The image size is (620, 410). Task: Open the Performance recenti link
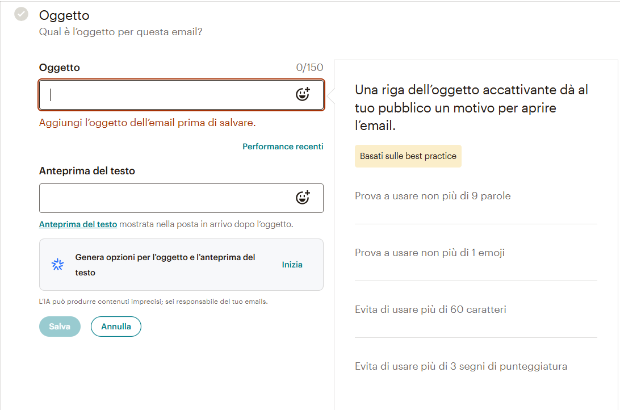click(x=283, y=147)
